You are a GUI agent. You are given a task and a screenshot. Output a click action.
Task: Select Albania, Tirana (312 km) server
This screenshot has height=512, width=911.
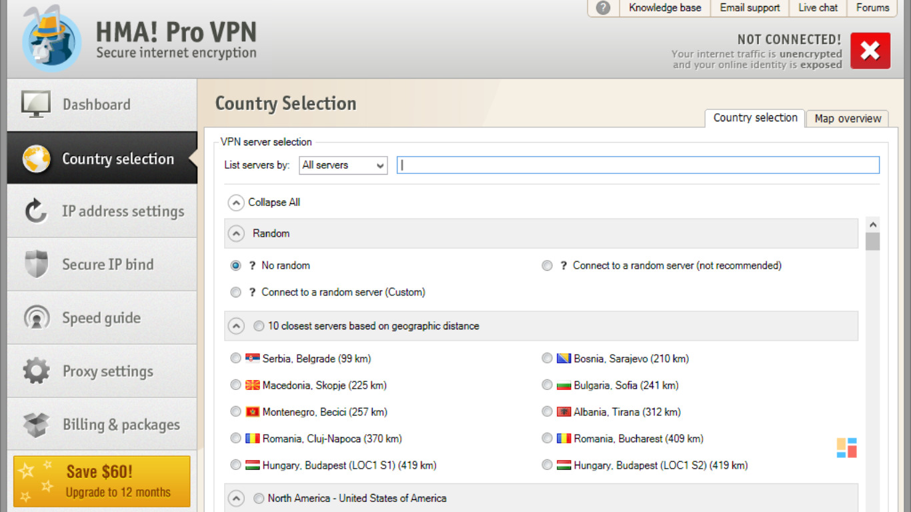[547, 412]
